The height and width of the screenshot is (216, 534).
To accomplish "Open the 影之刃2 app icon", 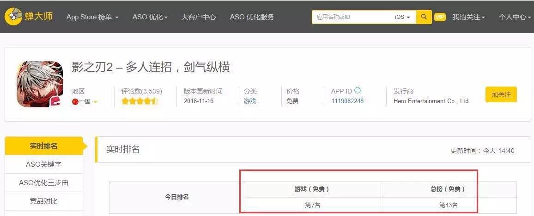I will (40, 84).
